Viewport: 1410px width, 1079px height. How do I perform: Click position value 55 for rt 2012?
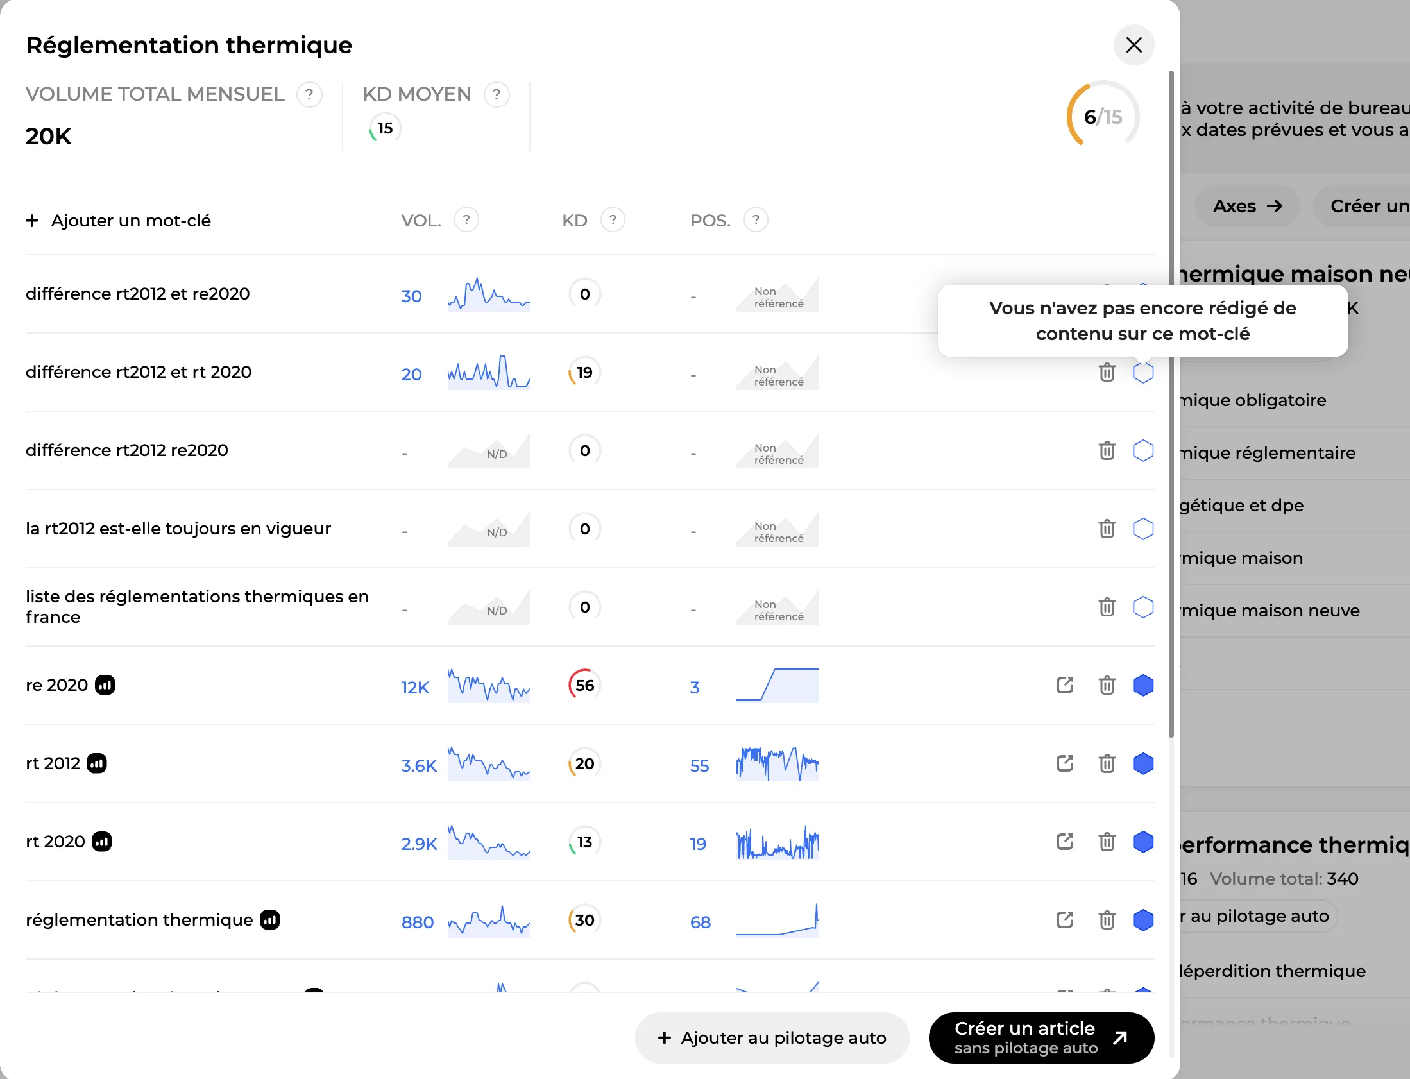699,765
